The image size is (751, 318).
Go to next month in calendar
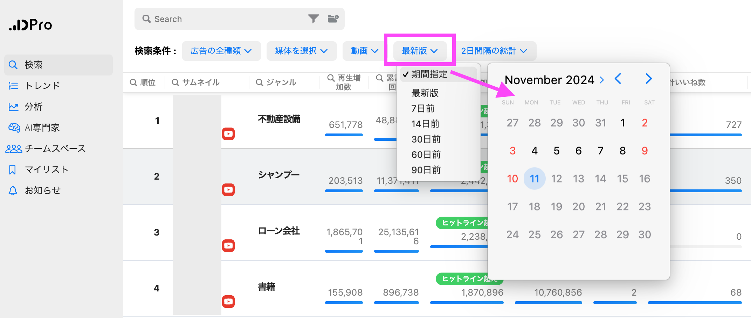point(648,79)
